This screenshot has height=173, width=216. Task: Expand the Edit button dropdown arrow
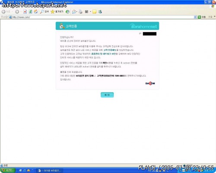pos(90,12)
